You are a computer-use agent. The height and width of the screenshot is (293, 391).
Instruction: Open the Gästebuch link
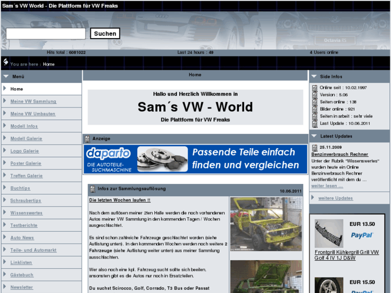22,275
